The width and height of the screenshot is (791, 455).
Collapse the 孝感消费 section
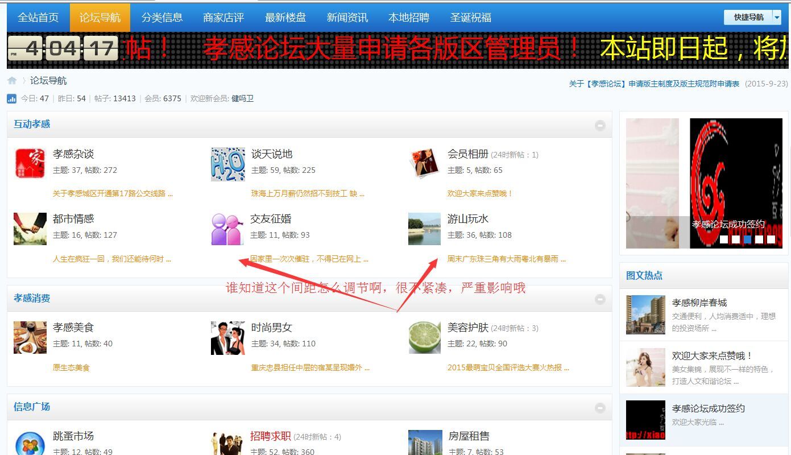600,299
